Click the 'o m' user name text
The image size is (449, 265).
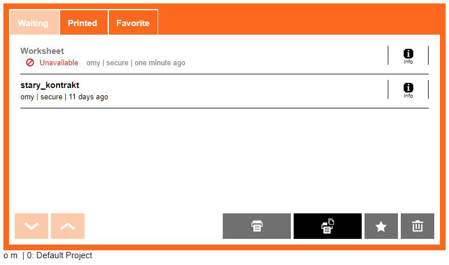tap(11, 256)
